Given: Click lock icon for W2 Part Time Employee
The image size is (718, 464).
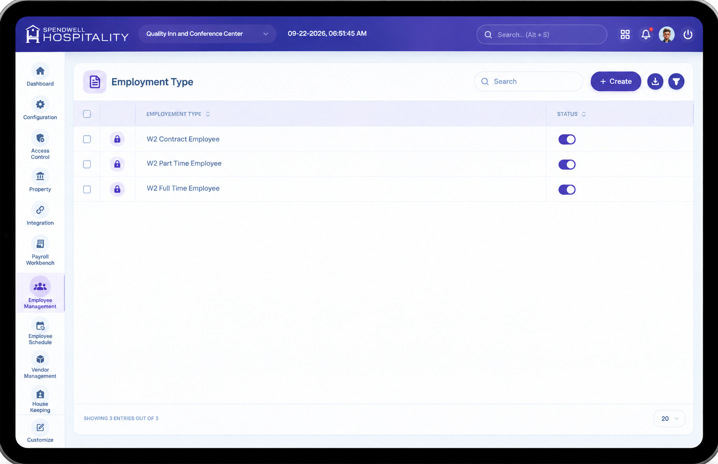Looking at the screenshot, I should click(117, 164).
